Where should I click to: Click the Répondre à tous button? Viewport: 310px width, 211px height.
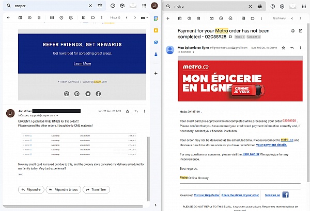pos(65,189)
